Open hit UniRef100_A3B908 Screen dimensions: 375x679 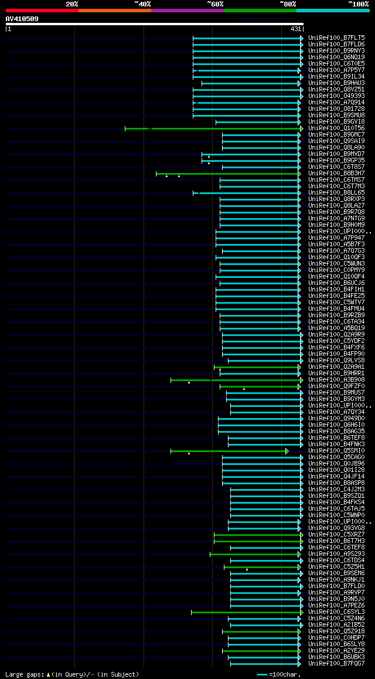(336, 380)
